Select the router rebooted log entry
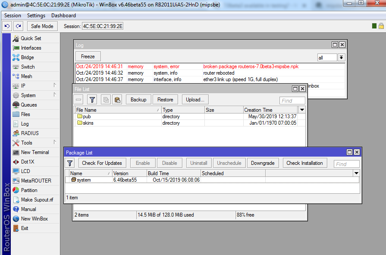This screenshot has width=386, height=255. [x=210, y=73]
